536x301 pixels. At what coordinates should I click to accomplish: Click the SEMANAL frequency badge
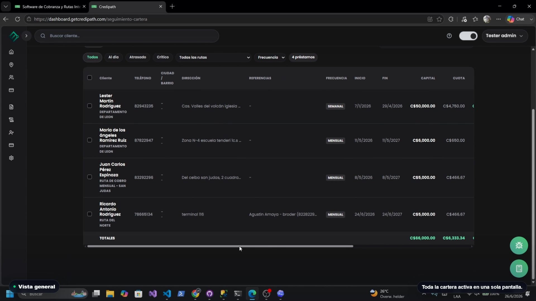coord(335,106)
